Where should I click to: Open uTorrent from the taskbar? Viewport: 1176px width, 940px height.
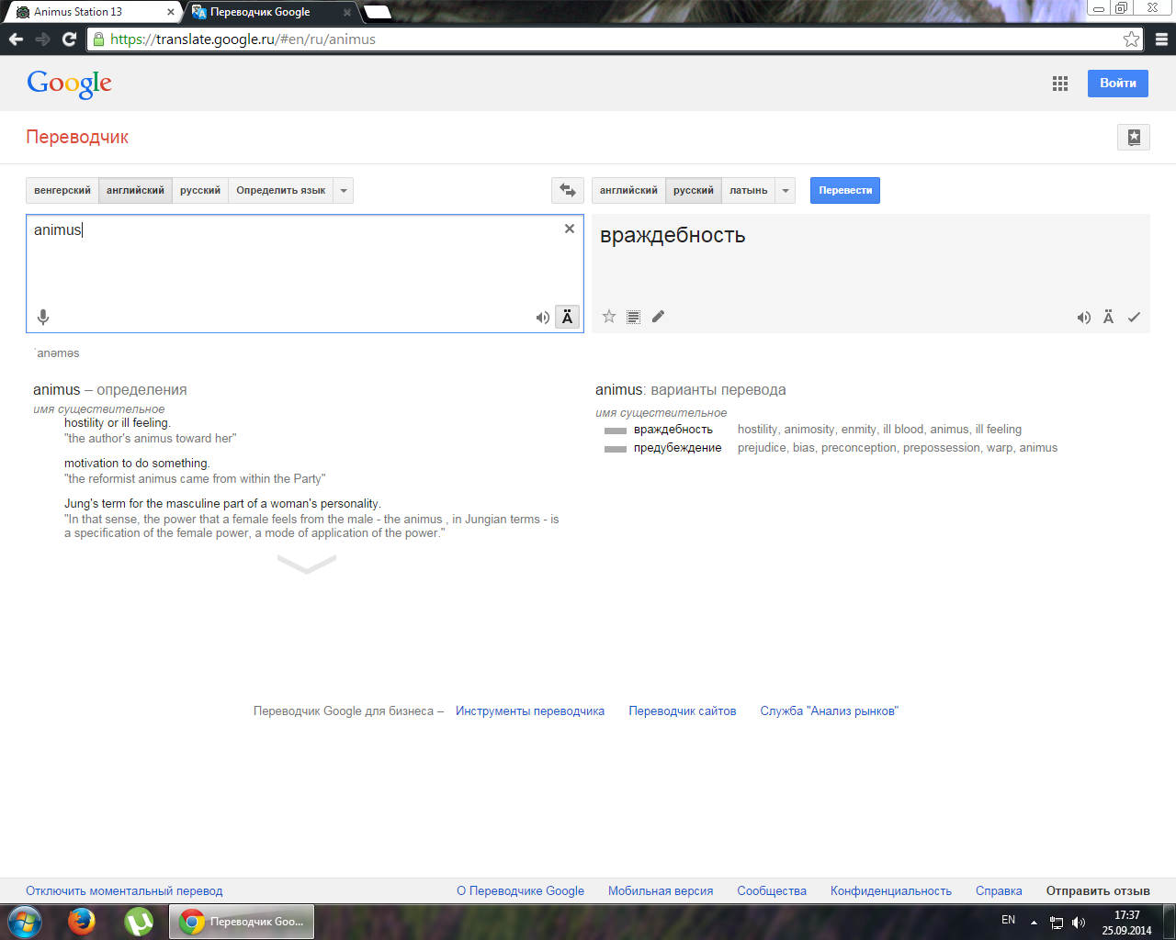(x=139, y=922)
